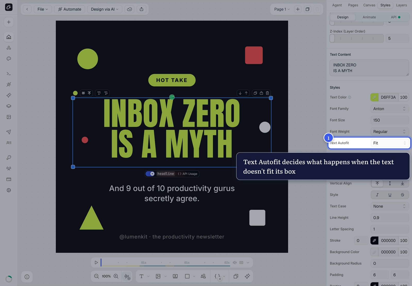The image size is (412, 286).
Task: Set vertical align to middle
Action: click(x=390, y=183)
